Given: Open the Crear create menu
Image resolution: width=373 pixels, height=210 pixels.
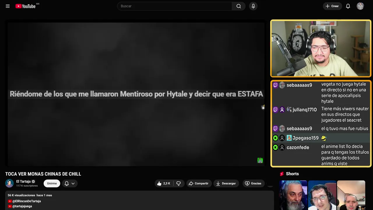Looking at the screenshot, I should [332, 6].
